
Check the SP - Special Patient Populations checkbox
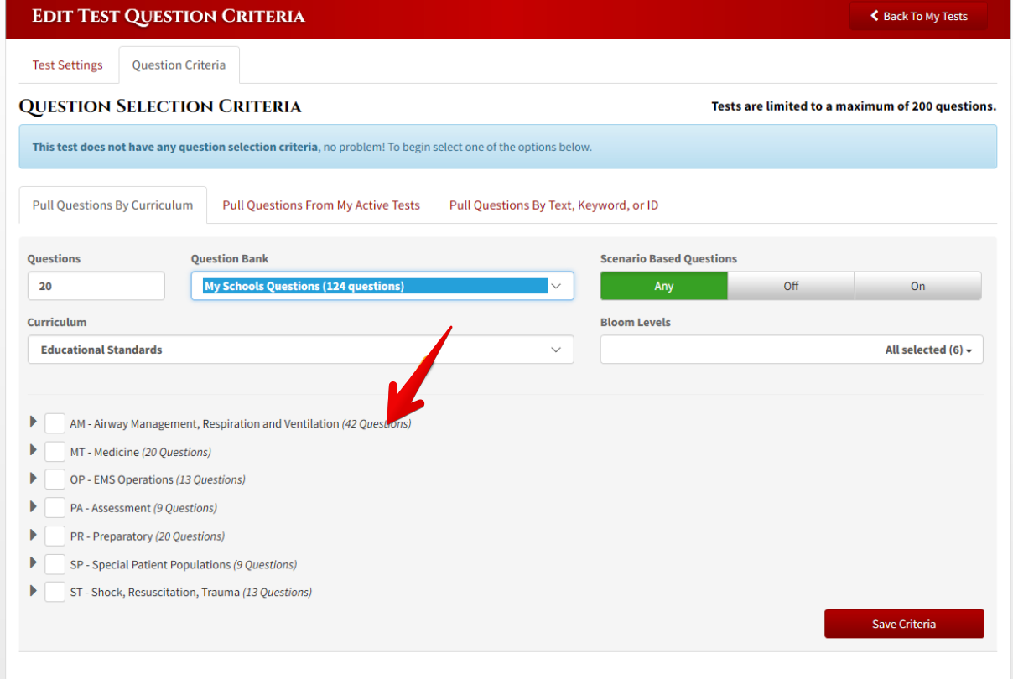(55, 564)
